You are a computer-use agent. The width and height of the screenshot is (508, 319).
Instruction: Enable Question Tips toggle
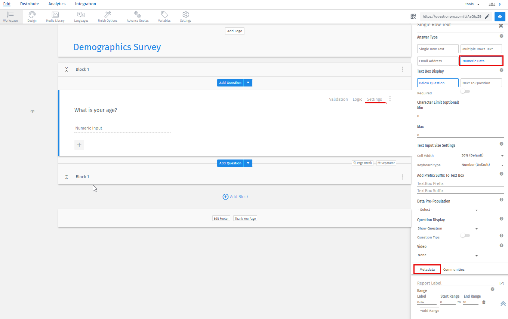[465, 235]
